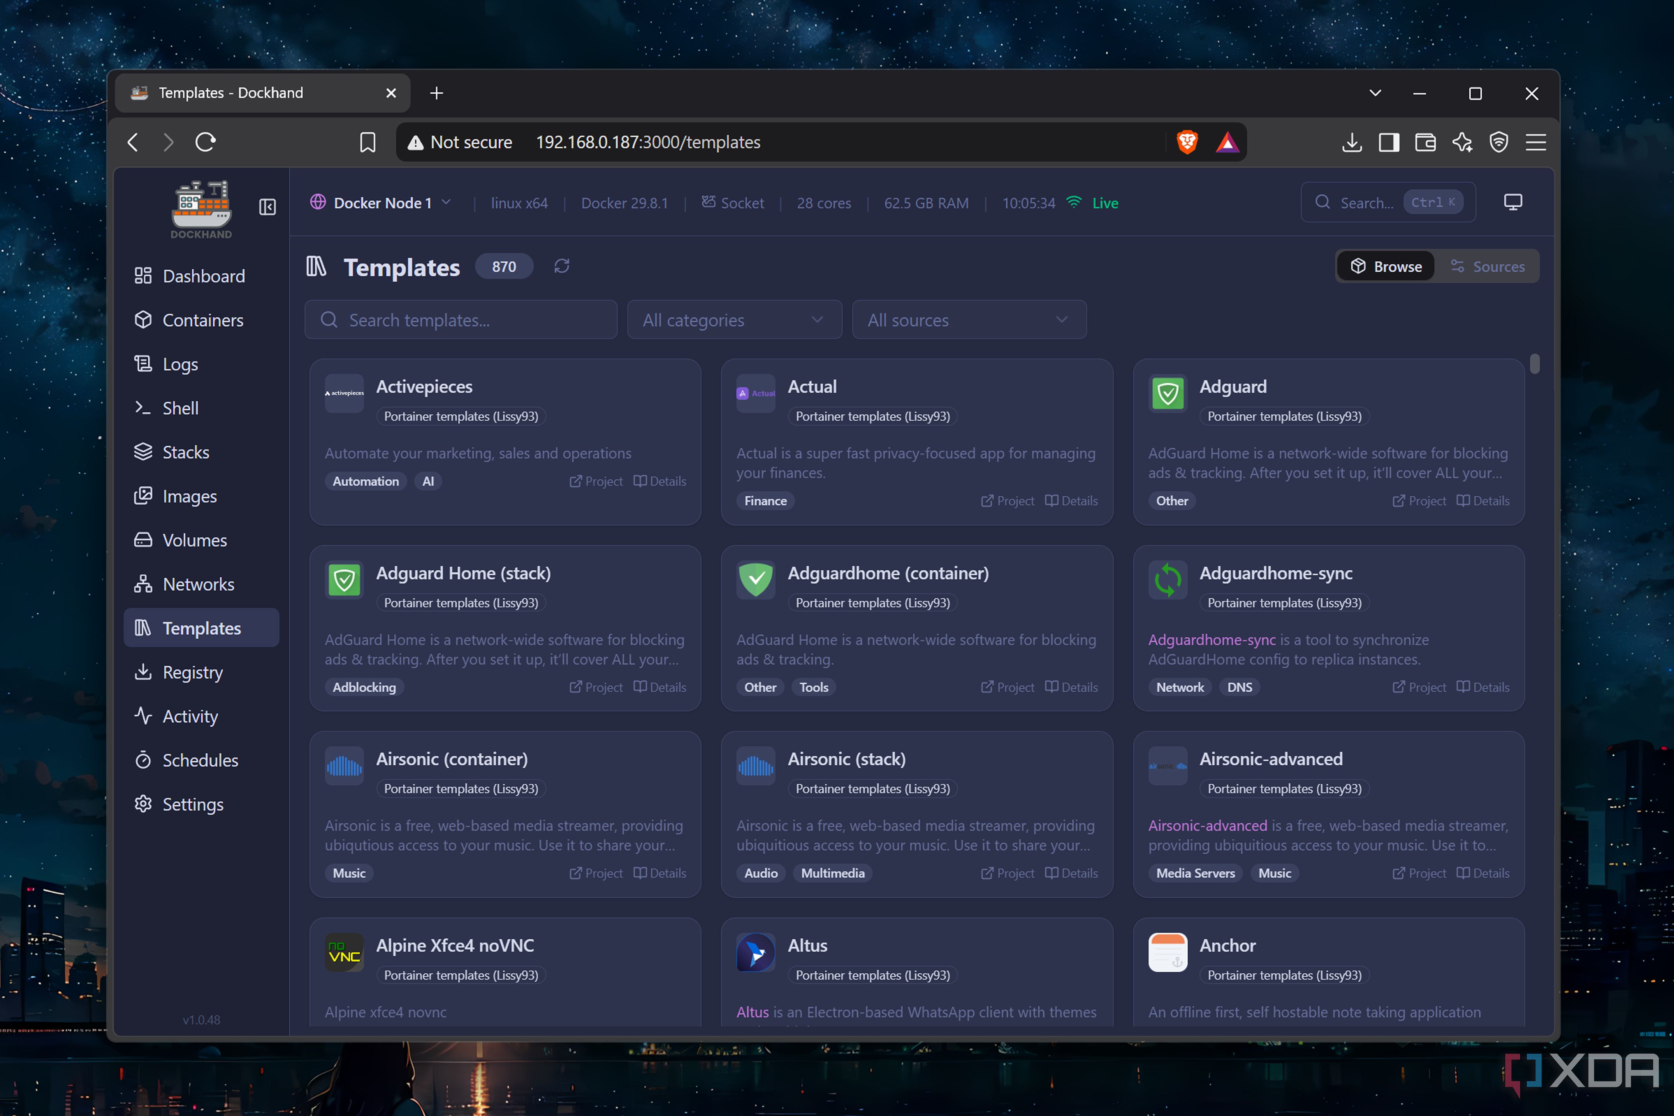This screenshot has width=1674, height=1116.
Task: Open the browser tab list chevron
Action: click(1375, 93)
